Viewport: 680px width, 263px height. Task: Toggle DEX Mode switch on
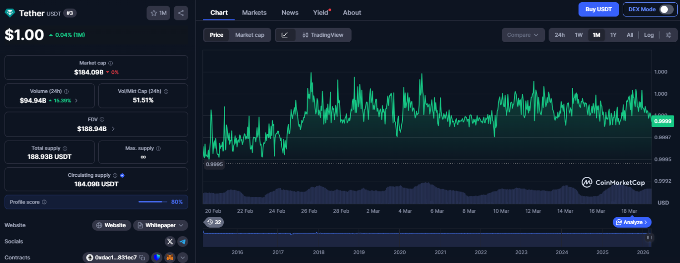click(x=666, y=10)
